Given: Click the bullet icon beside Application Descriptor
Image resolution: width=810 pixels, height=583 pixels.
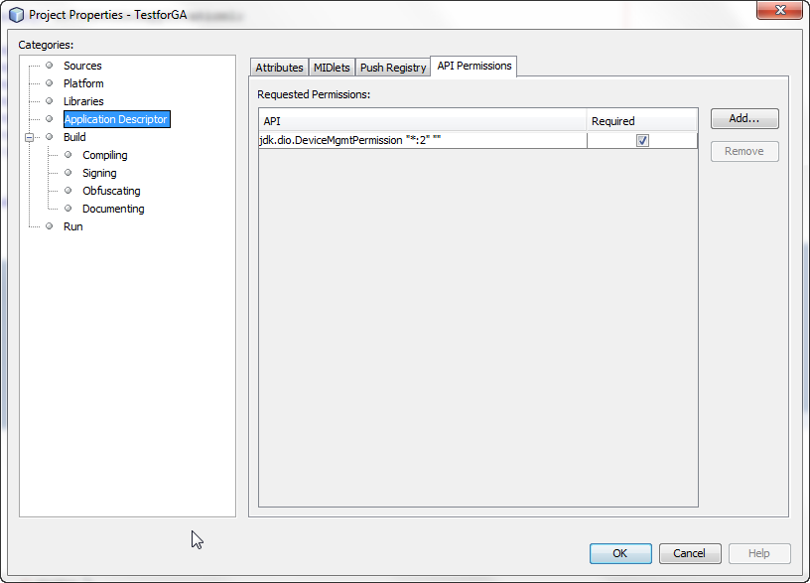Looking at the screenshot, I should [x=49, y=119].
